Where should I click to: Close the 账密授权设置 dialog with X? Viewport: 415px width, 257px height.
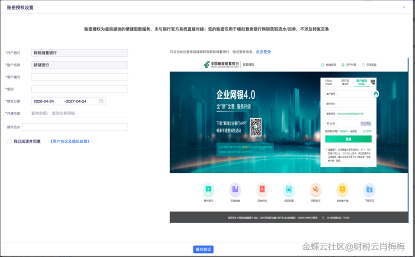pyautogui.click(x=404, y=7)
